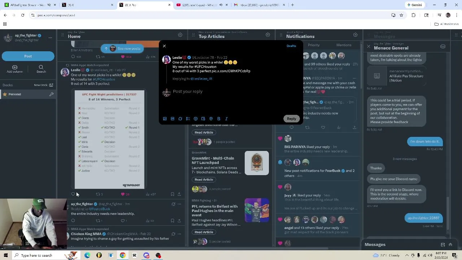Image resolution: width=462 pixels, height=260 pixels.
Task: Unlike Leslie's post with 28 likes
Action: 123,194
